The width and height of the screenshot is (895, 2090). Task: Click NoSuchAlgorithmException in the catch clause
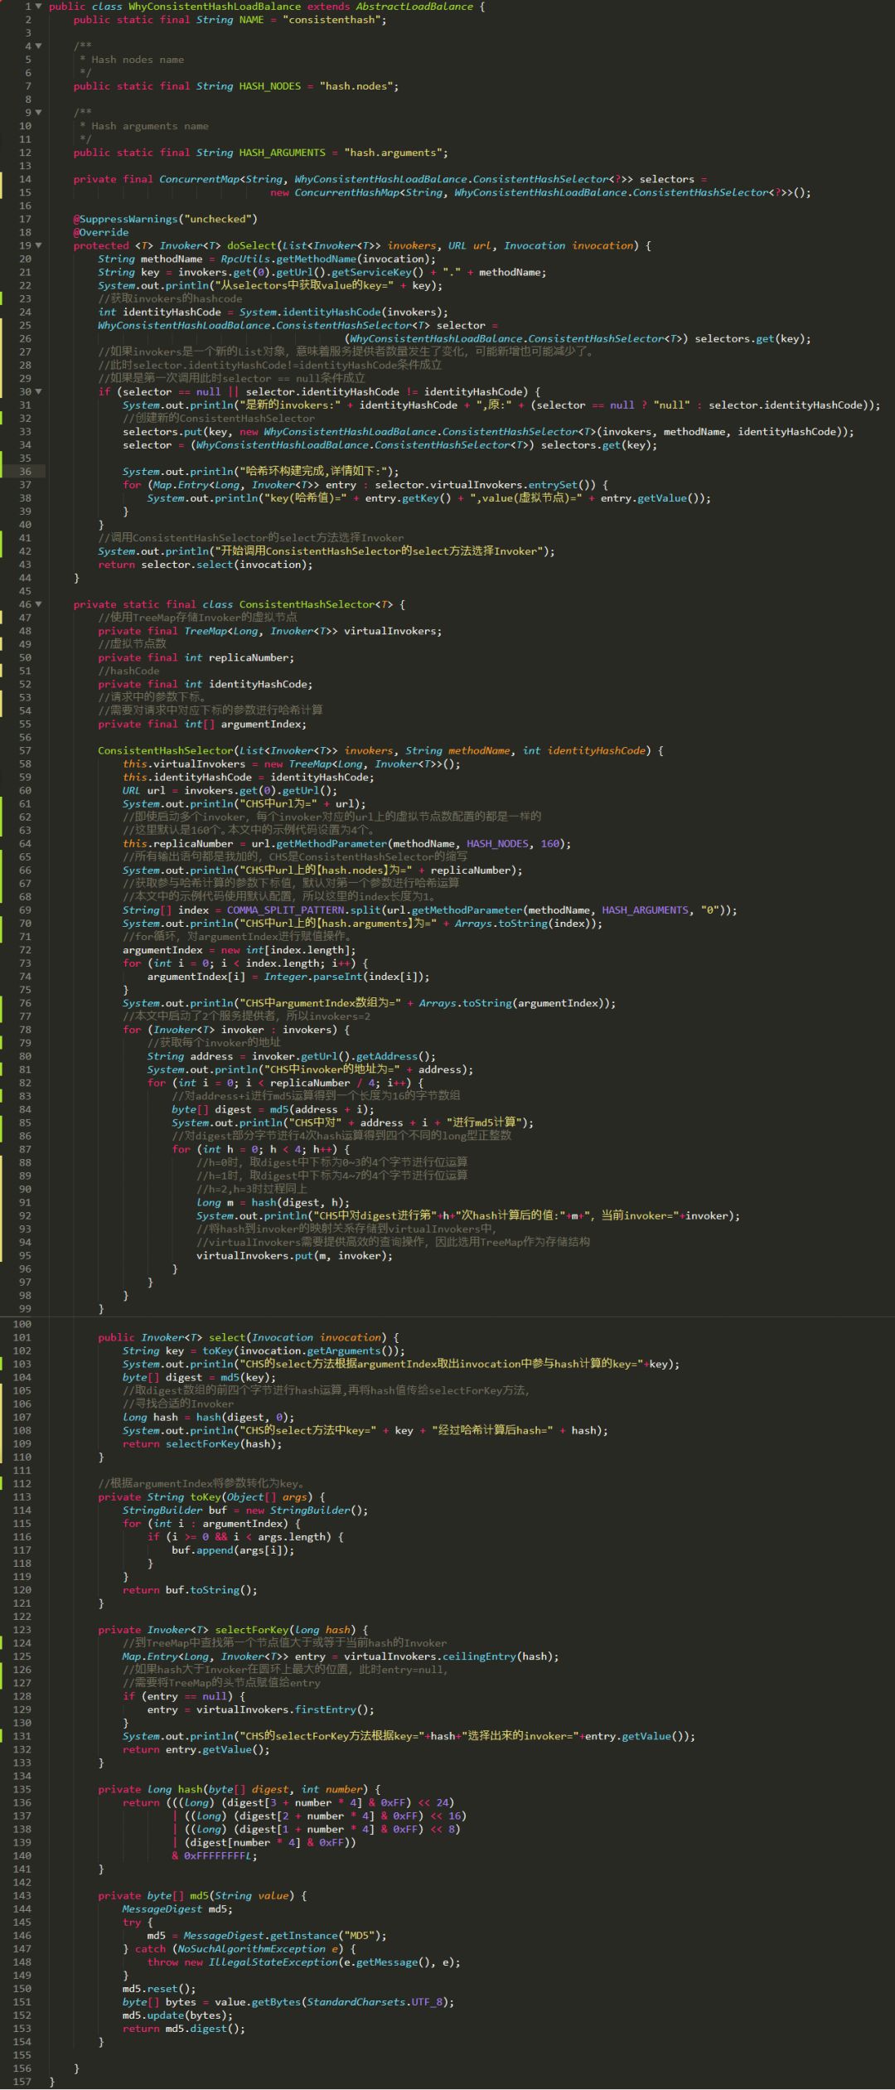[252, 1948]
